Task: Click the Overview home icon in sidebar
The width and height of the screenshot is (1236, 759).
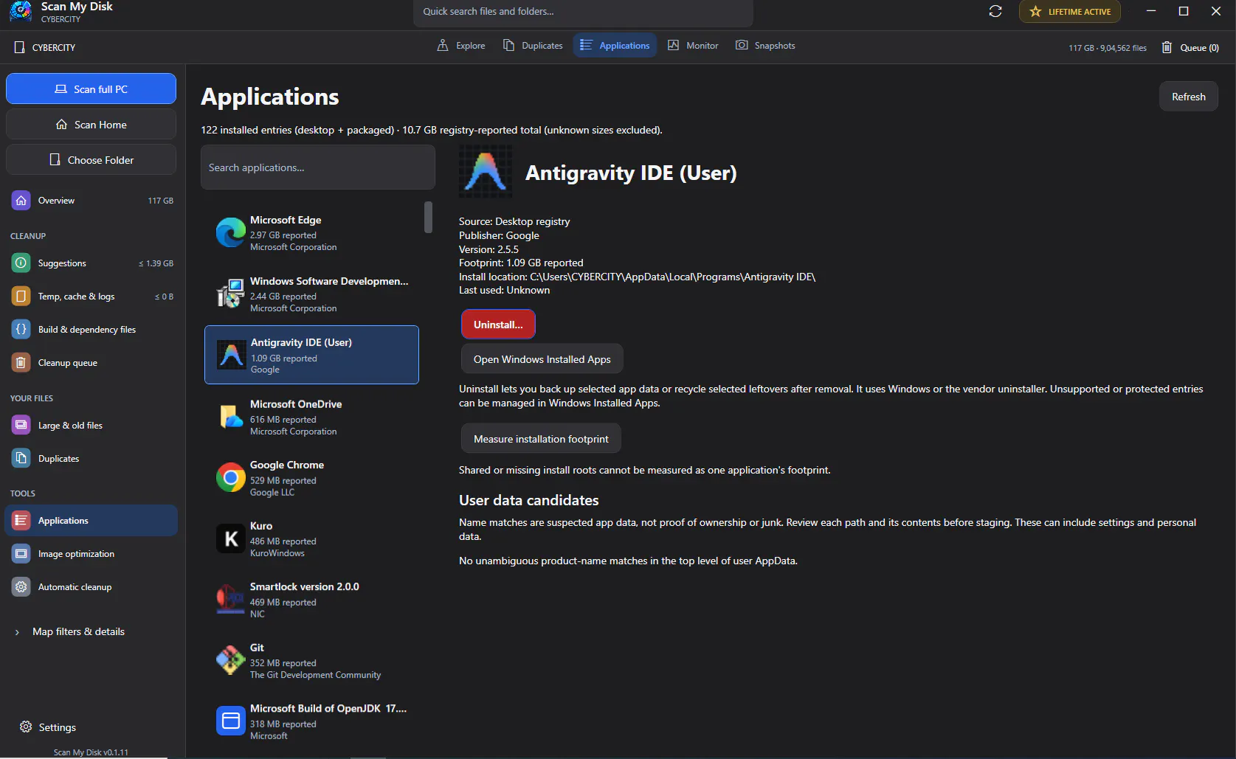Action: [21, 200]
